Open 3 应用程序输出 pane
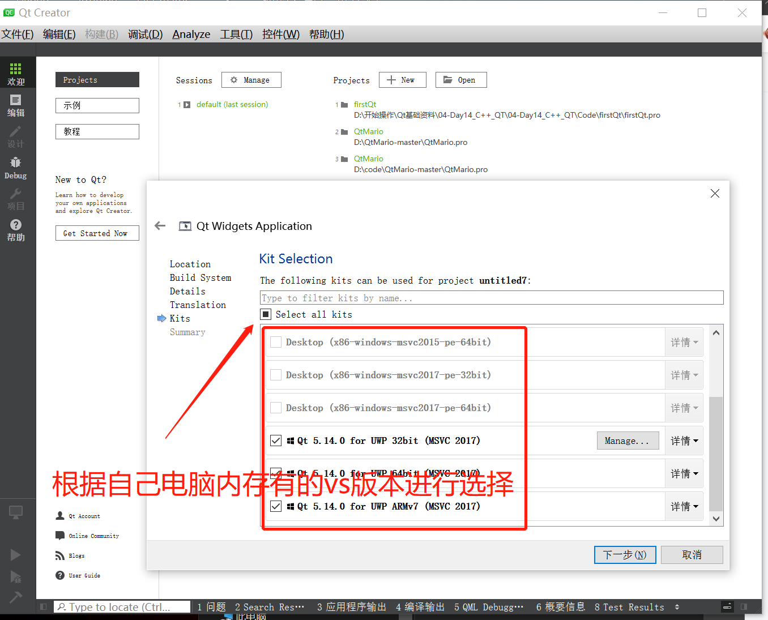The image size is (768, 620). coord(352,607)
